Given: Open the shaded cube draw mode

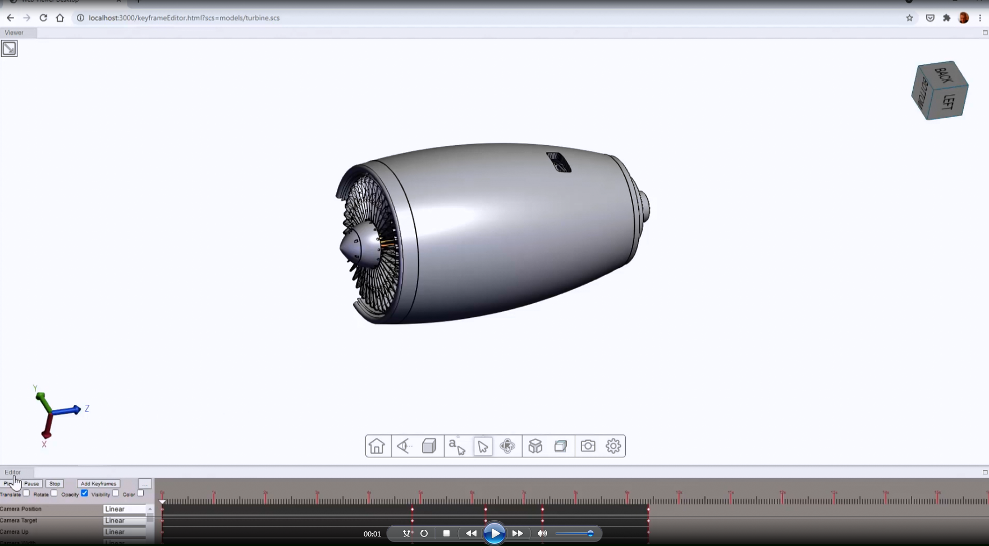Looking at the screenshot, I should pos(429,446).
